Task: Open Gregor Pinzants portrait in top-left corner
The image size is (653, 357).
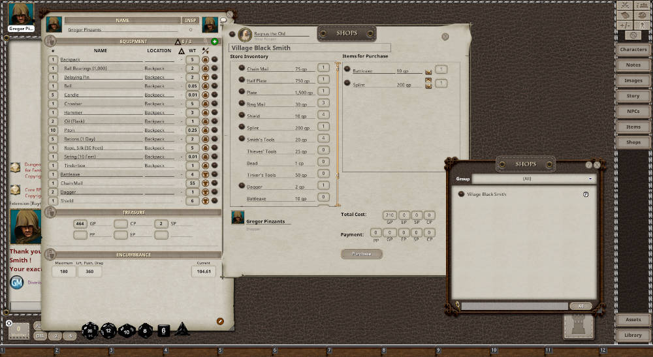Action: tap(21, 14)
